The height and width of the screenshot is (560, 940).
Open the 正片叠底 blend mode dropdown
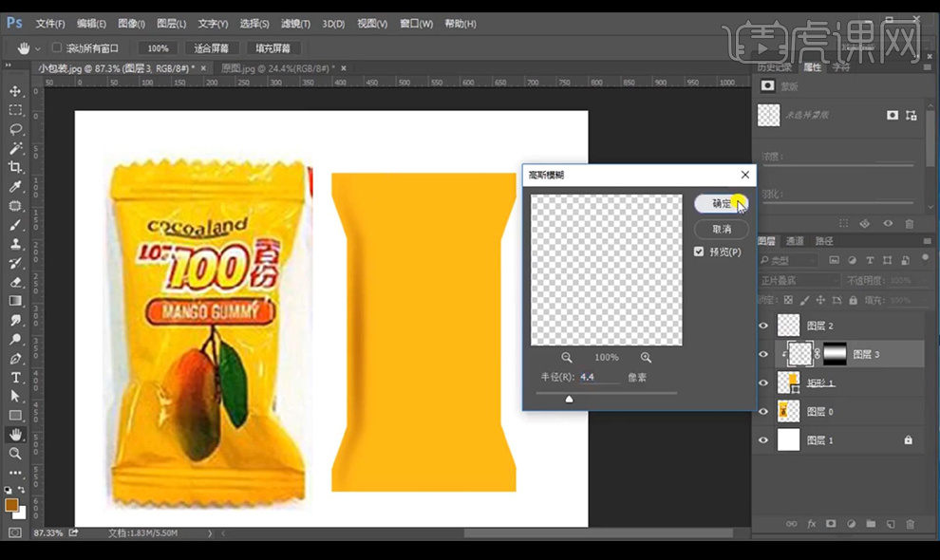tap(799, 281)
